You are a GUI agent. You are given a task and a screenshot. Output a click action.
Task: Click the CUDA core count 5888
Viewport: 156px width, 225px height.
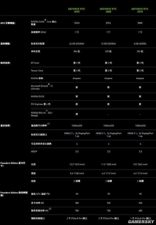[140, 23]
